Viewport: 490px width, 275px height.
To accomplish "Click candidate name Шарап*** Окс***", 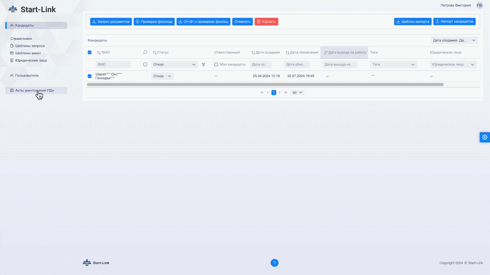I will tap(108, 76).
